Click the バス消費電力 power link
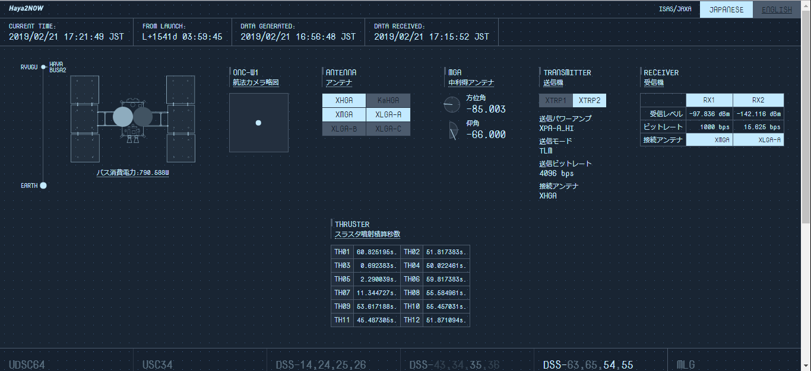 coord(132,172)
